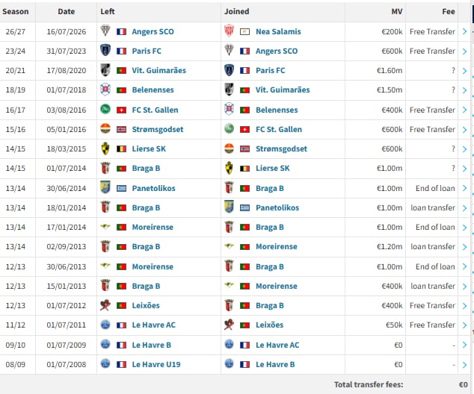Click the Lierse SK crest in Joined column
The height and width of the screenshot is (394, 474).
pos(229,168)
